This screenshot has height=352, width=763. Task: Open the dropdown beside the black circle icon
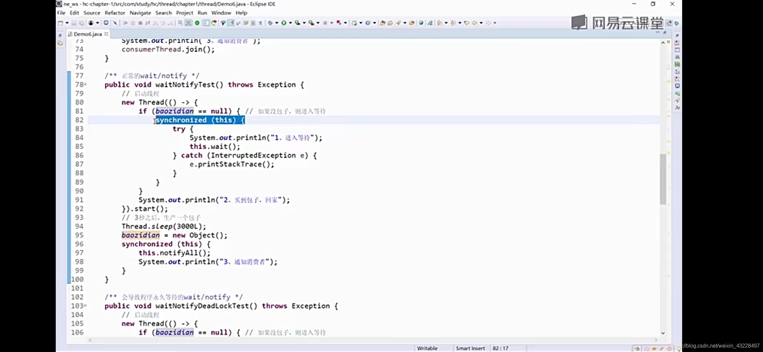click(97, 23)
